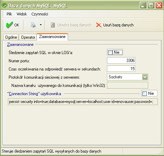Click the Numer portu field 3306
Viewport: 164px width, 156px height.
[x=121, y=60]
